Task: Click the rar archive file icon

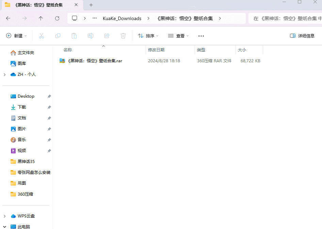Action: tap(62, 61)
